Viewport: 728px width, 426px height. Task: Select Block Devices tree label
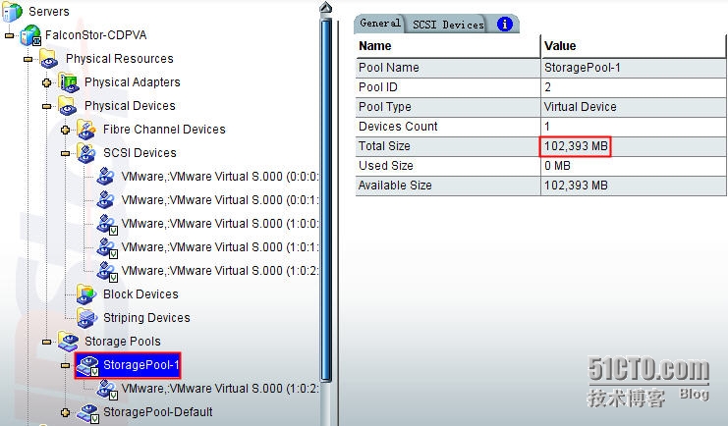[140, 294]
